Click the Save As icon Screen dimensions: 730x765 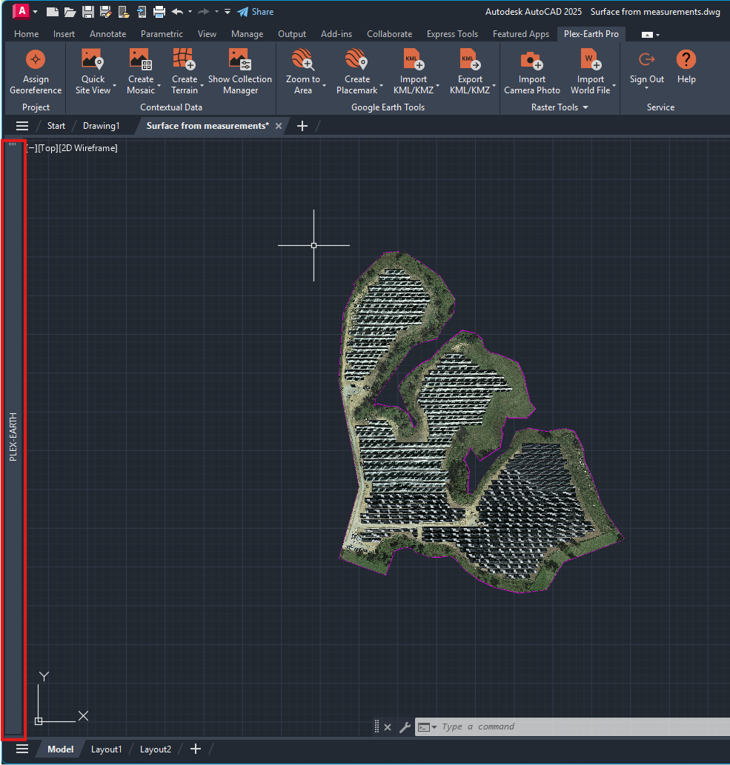coord(105,12)
